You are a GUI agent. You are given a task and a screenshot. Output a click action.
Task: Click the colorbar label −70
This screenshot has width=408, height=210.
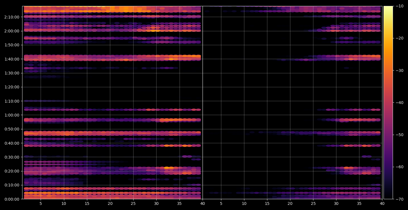(x=399, y=199)
